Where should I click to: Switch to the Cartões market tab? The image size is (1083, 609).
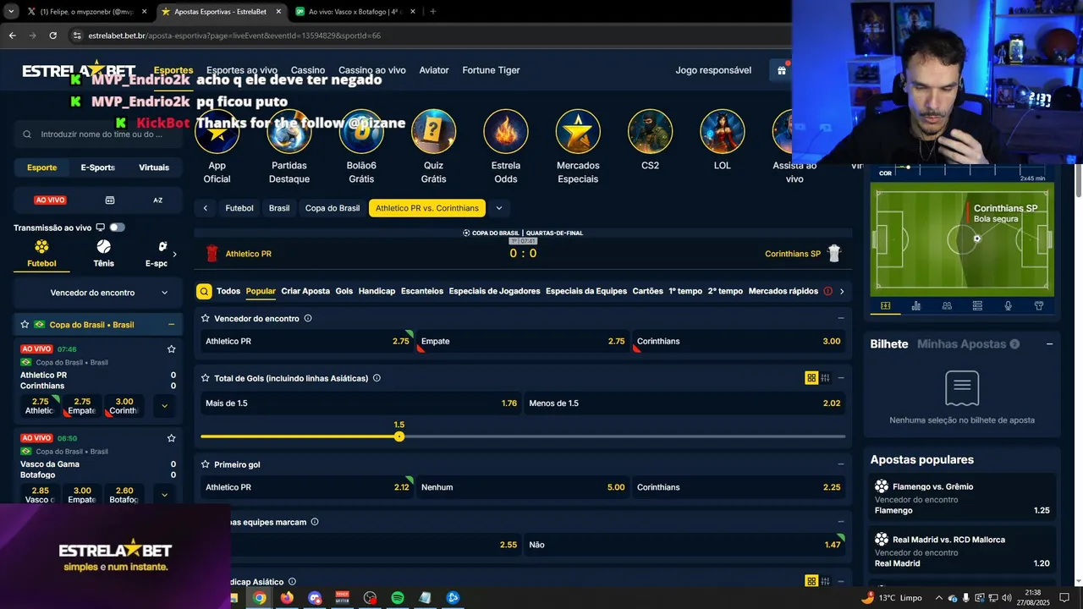647,291
